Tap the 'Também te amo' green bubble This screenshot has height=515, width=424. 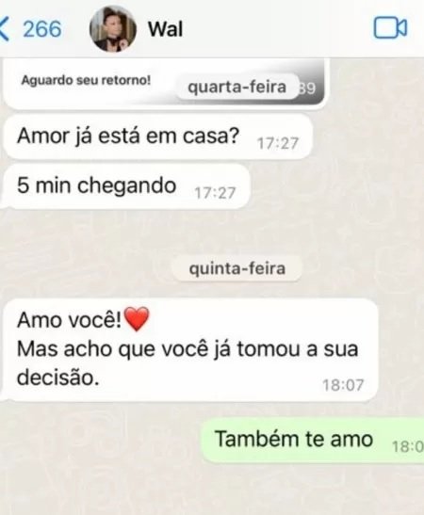point(312,440)
